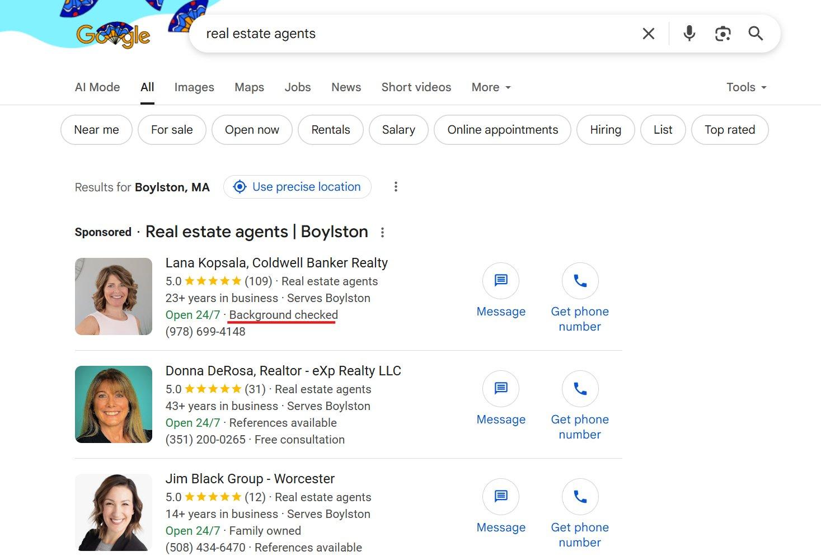Click the target icon in Use precise location
Screen dimensions: 821x556
click(x=240, y=187)
